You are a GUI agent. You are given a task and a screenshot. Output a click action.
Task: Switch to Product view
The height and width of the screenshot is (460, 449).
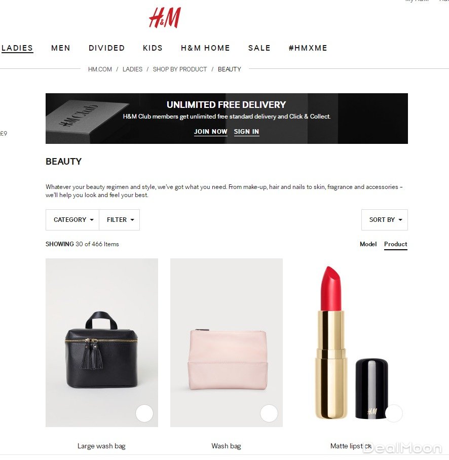(396, 244)
